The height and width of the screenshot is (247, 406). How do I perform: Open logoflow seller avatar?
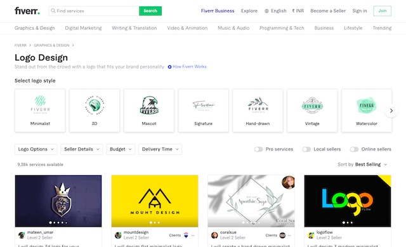pos(311,235)
